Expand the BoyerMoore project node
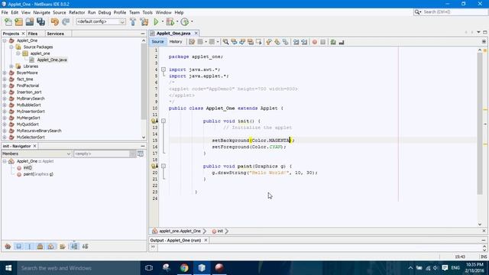Screen dimensions: 489x275 [5, 73]
